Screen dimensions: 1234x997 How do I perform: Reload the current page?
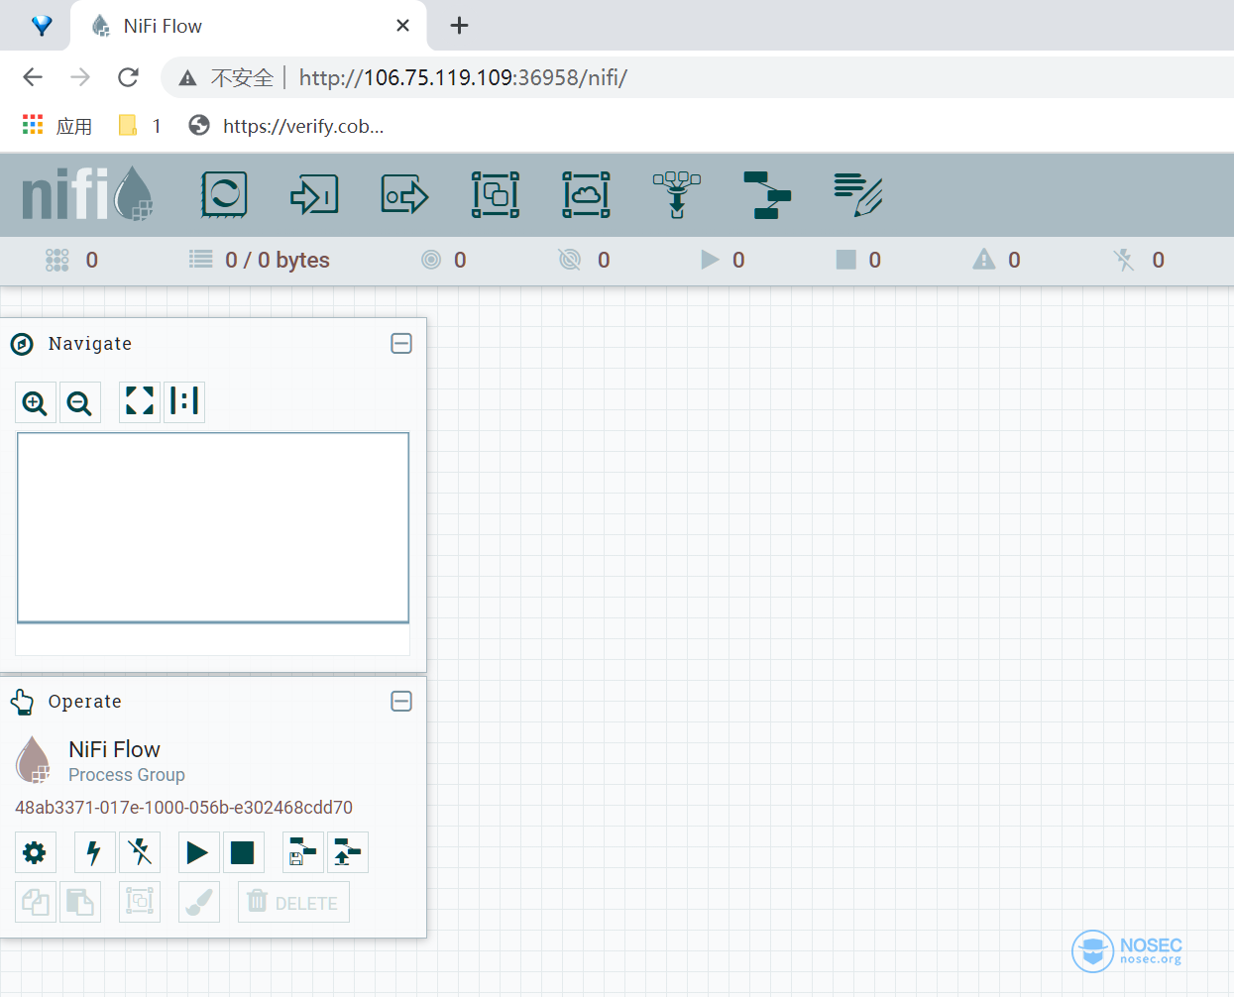tap(128, 77)
